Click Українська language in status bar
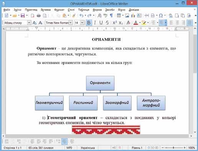198x151 pixels. (x=87, y=148)
